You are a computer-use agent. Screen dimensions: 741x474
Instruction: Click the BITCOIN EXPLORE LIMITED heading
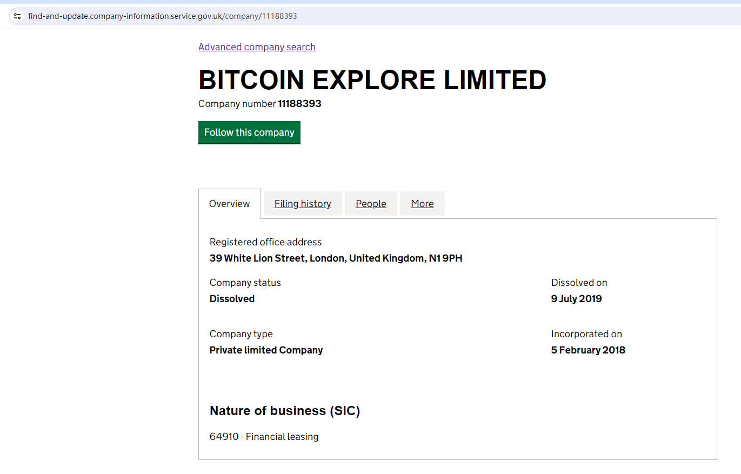(372, 81)
